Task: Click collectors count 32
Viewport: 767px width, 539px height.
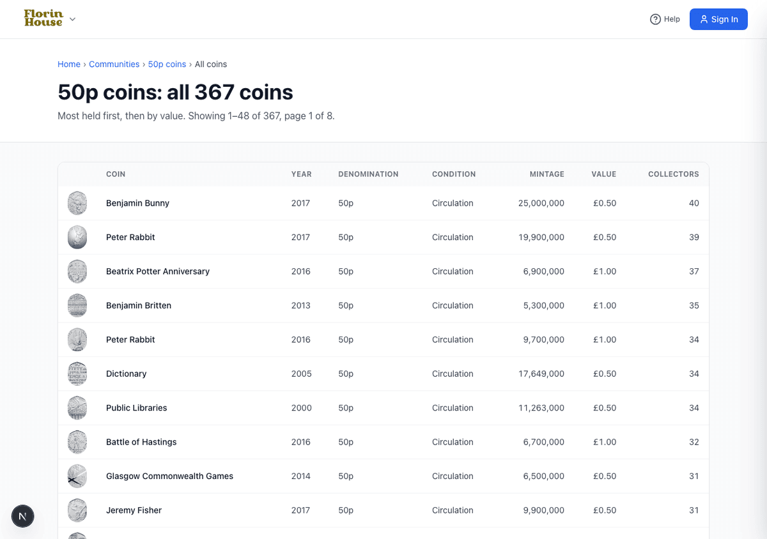Action: (694, 442)
